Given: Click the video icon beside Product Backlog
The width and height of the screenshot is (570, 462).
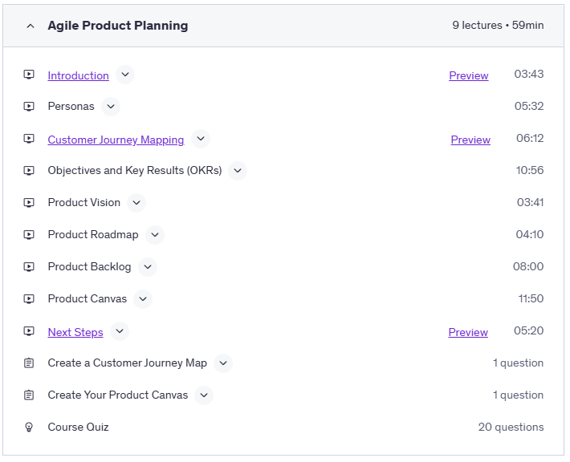Looking at the screenshot, I should point(30,267).
